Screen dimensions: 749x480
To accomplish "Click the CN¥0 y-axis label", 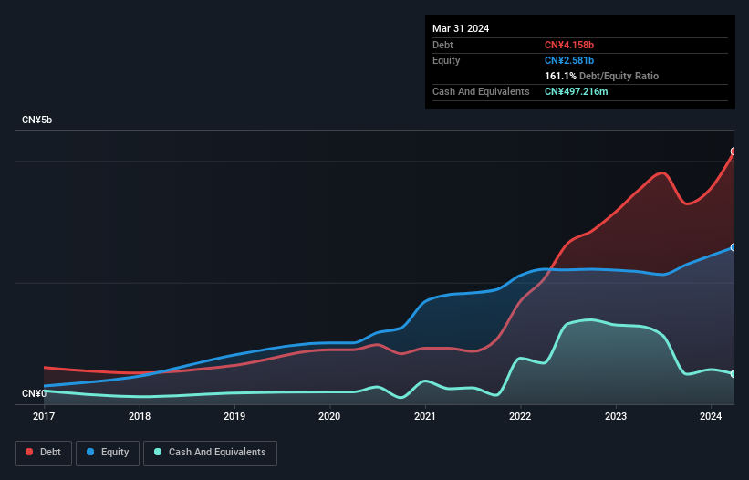I will coord(34,393).
